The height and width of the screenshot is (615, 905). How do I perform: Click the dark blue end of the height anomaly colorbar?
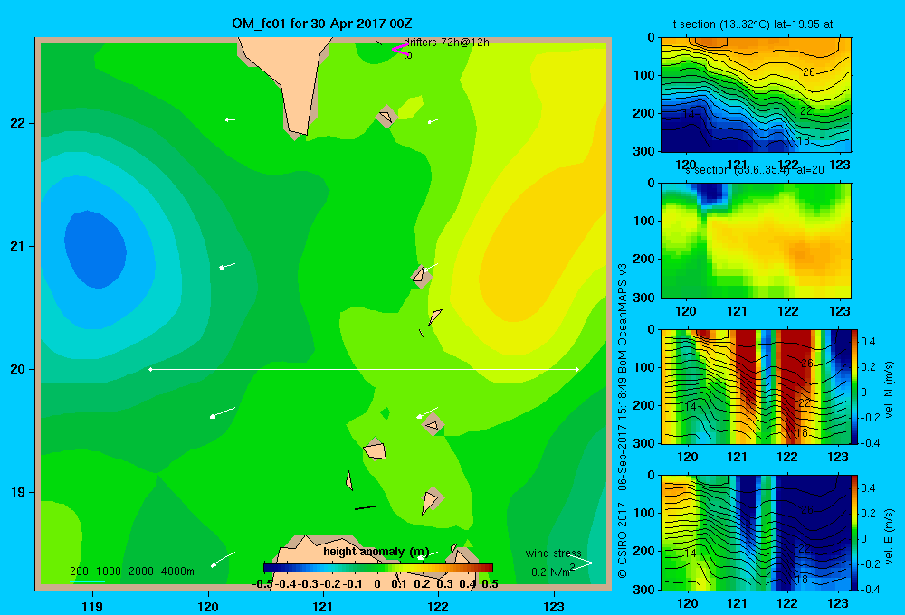click(x=270, y=568)
